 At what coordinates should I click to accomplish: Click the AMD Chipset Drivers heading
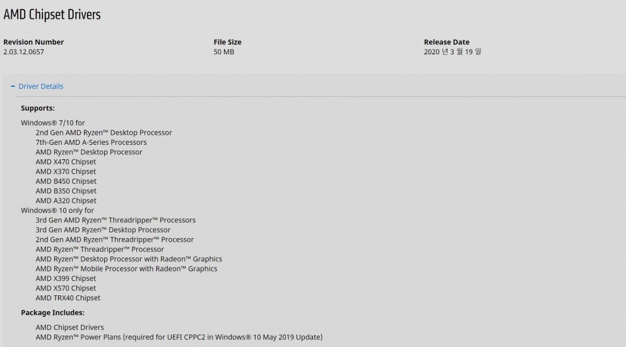pos(52,14)
